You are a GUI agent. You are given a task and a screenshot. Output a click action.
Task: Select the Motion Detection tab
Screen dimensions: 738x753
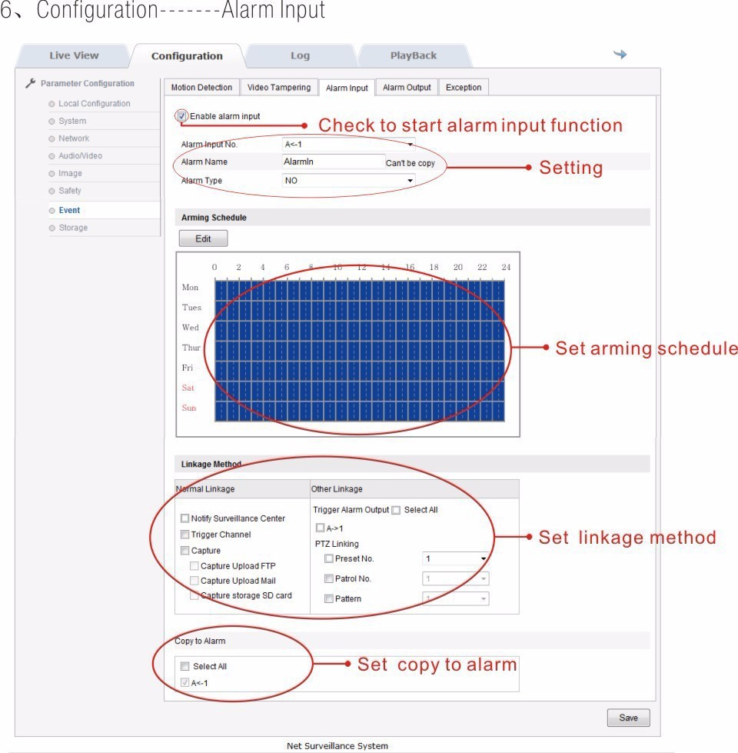(x=201, y=88)
